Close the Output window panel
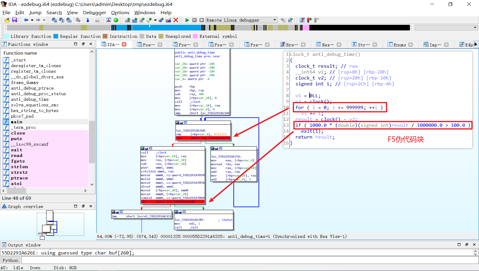 (474, 245)
